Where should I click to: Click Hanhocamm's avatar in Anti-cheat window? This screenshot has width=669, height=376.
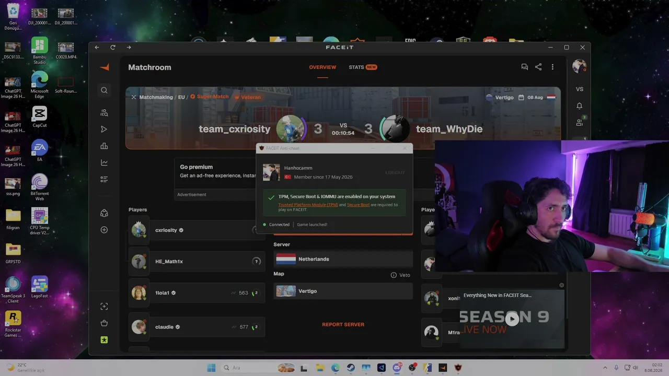(271, 172)
